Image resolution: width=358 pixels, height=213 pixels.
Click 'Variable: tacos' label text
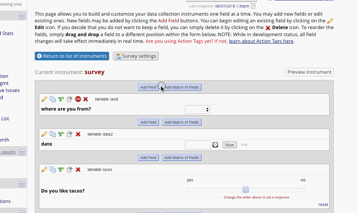tap(100, 169)
